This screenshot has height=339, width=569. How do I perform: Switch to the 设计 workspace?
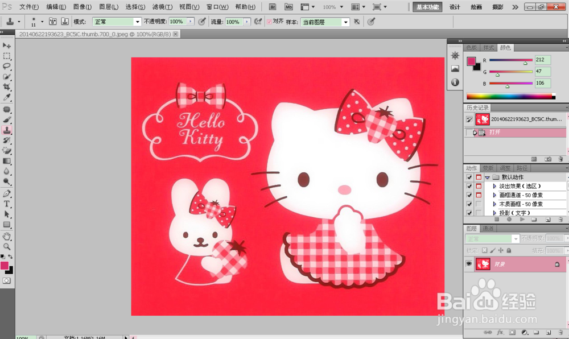[455, 7]
